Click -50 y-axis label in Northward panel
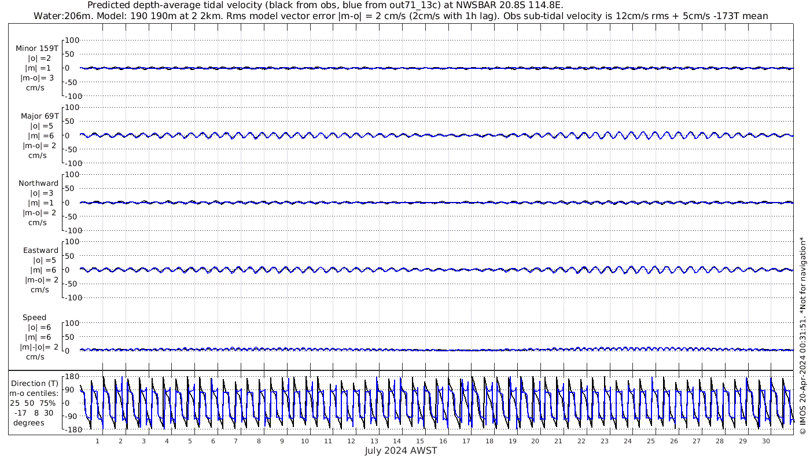 click(72, 216)
